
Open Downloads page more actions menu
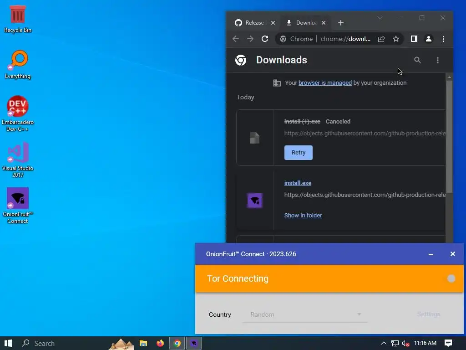pos(438,60)
